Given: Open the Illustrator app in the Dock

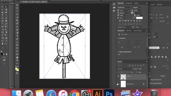Looking at the screenshot, I should (98, 93).
